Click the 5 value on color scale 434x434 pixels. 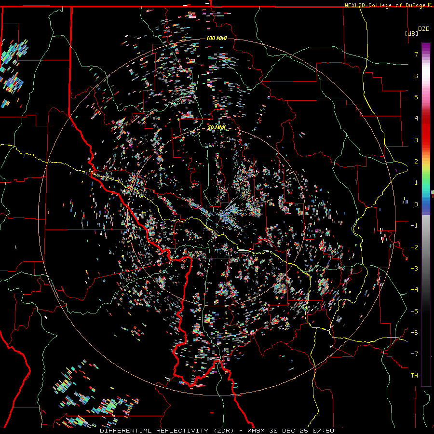[x=416, y=97]
